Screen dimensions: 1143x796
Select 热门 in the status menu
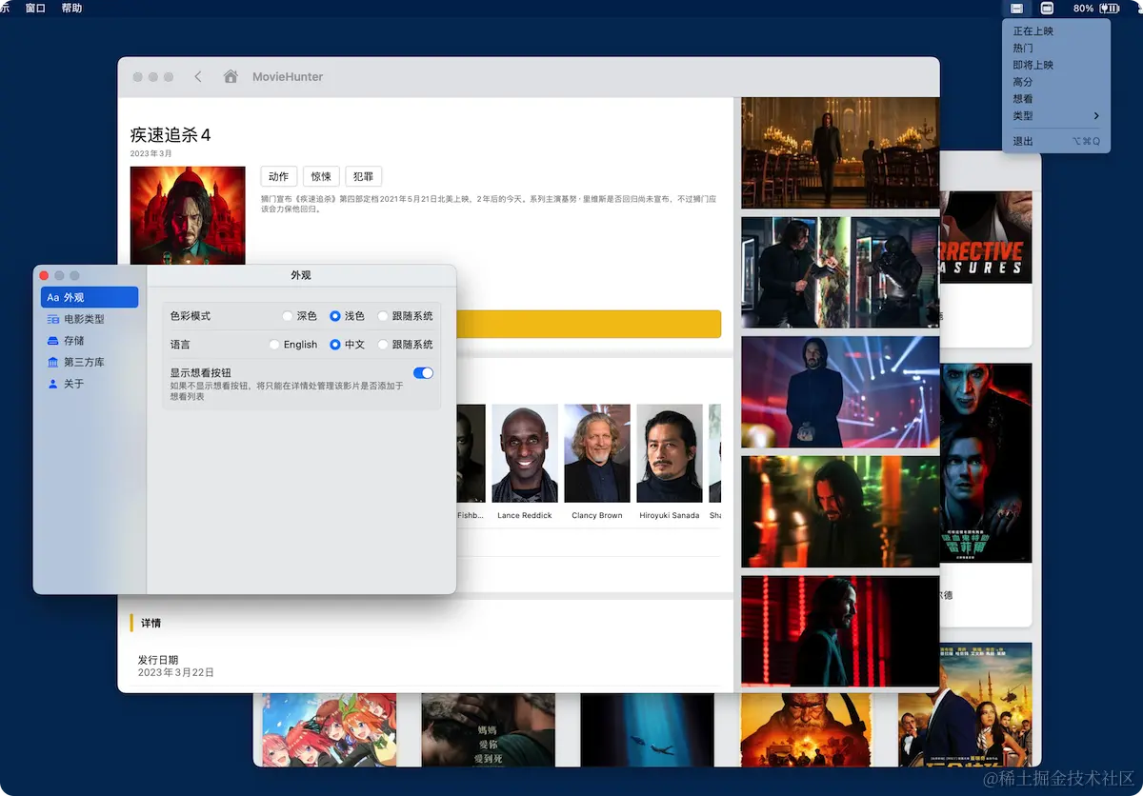coord(1055,49)
